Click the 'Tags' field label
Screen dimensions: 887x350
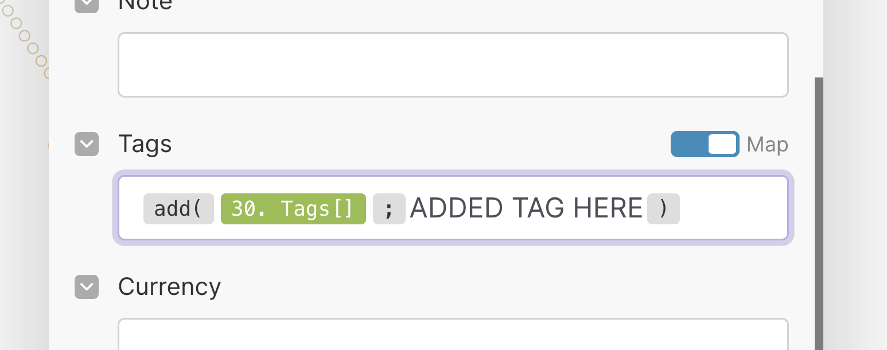pyautogui.click(x=145, y=144)
